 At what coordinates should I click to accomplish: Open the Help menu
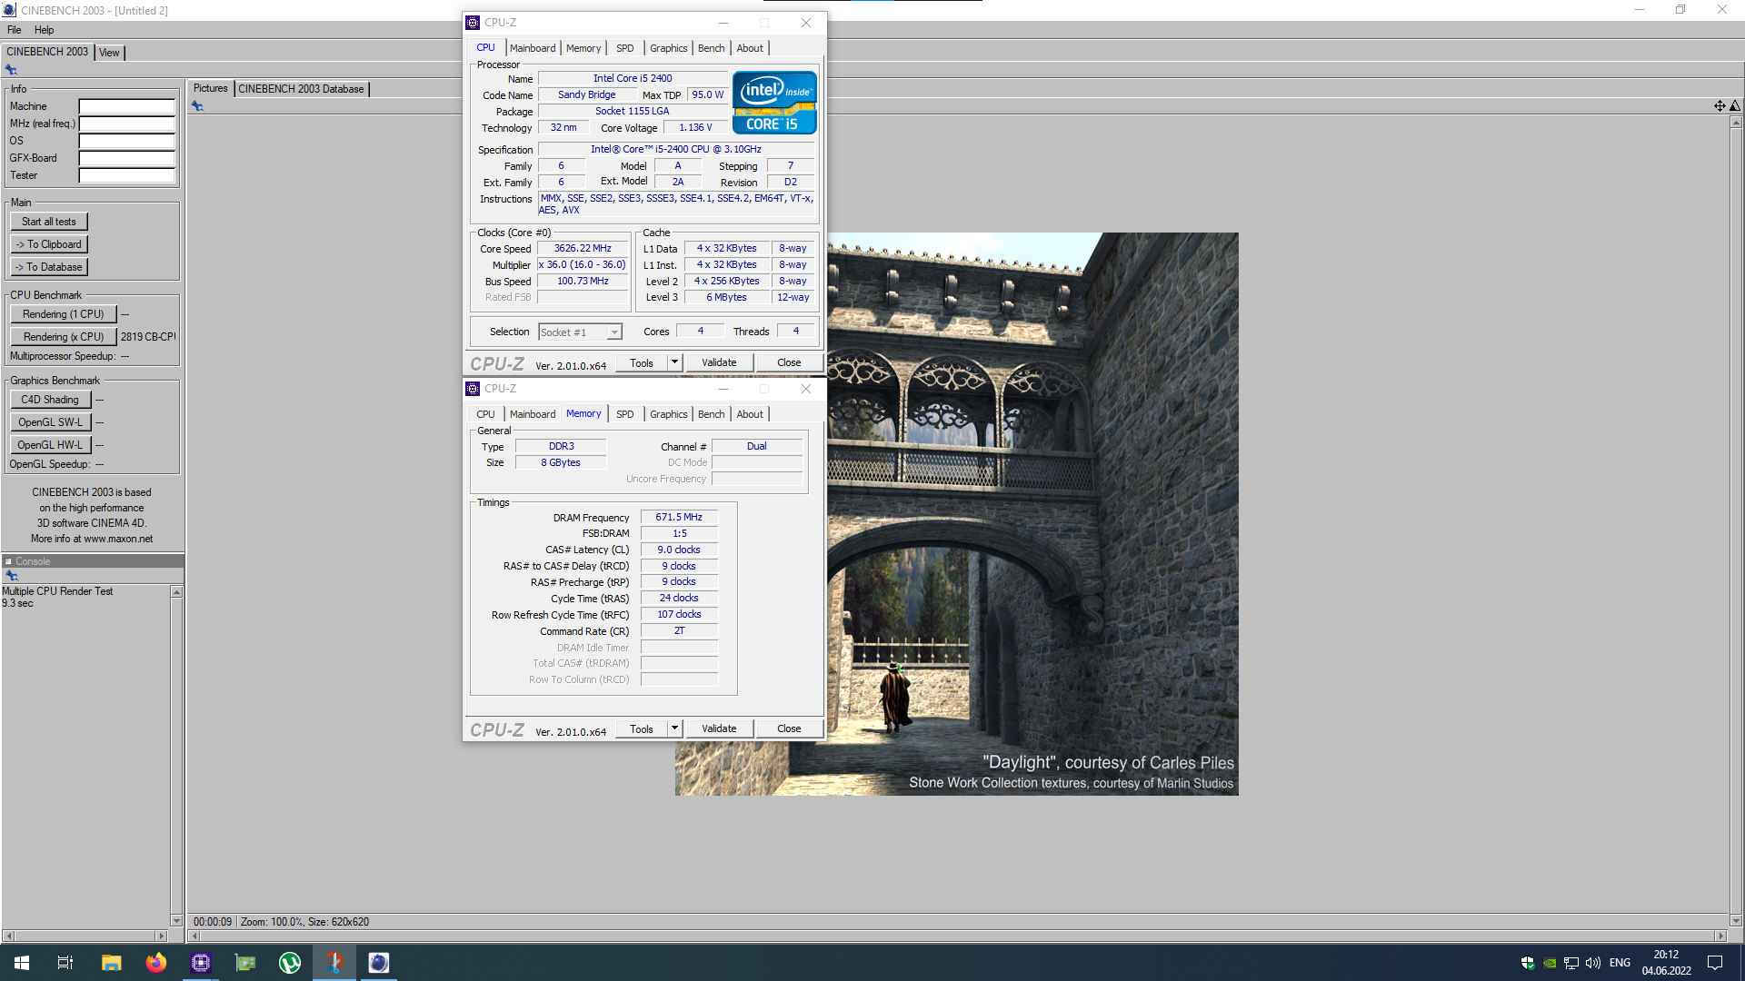tap(44, 30)
